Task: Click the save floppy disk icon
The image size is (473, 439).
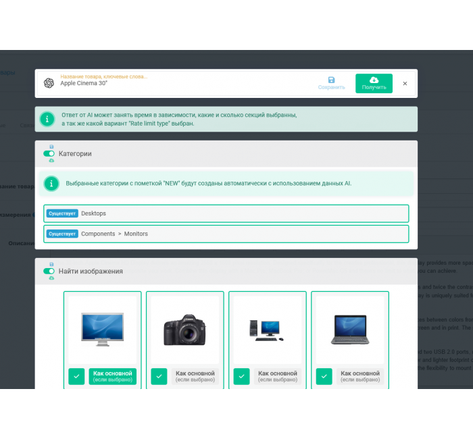Action: [331, 80]
